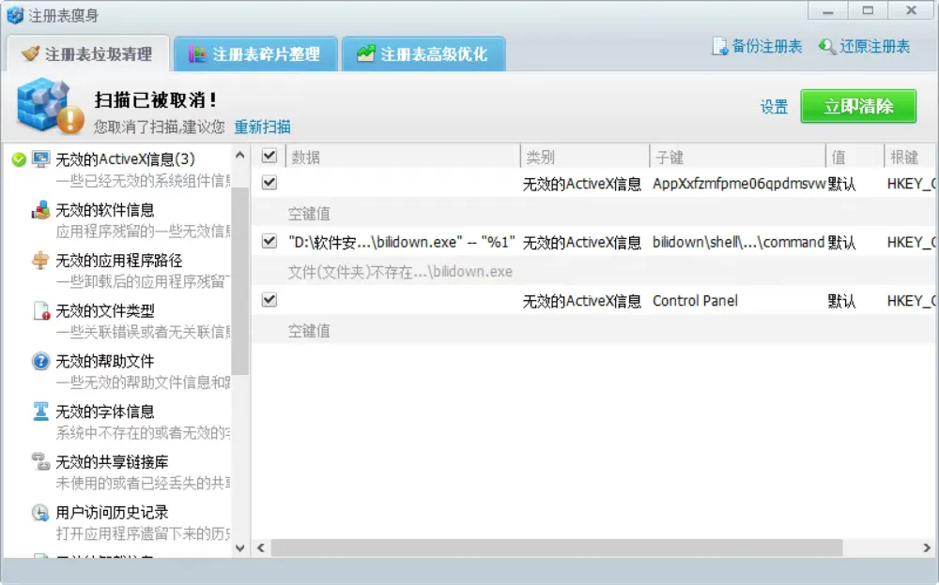Switch to the 注册表碎片整理 tab
This screenshot has width=939, height=585.
255,53
